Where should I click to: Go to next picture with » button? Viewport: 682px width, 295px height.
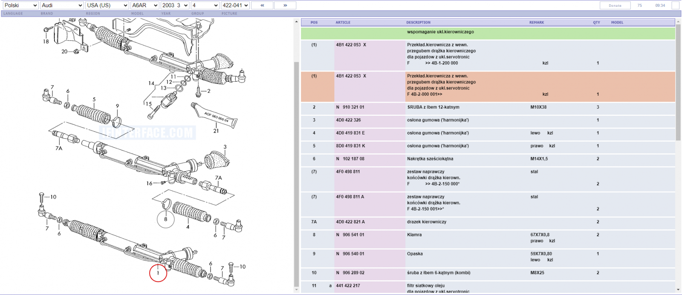(x=285, y=6)
